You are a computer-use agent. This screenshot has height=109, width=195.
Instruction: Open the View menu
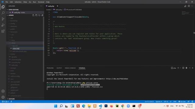(x=25, y=2)
